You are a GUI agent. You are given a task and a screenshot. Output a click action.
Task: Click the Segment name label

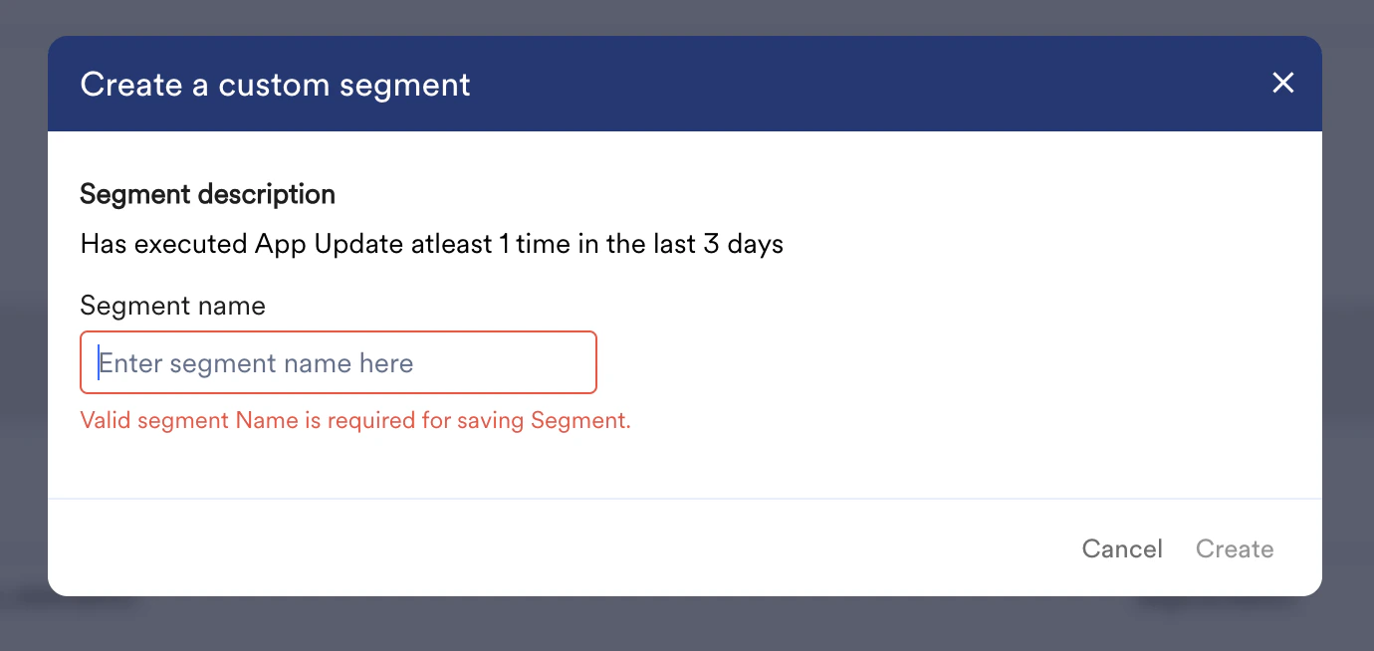coord(172,306)
